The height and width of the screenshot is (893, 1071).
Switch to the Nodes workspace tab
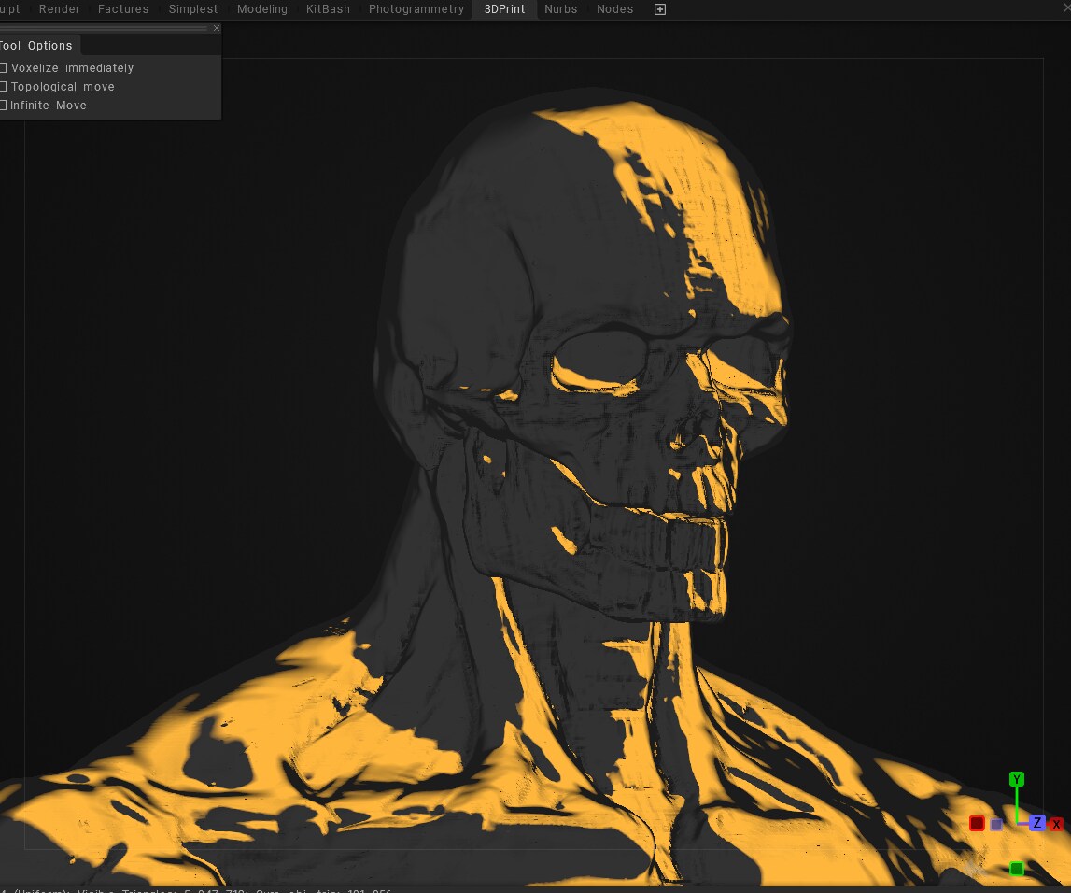coord(614,9)
